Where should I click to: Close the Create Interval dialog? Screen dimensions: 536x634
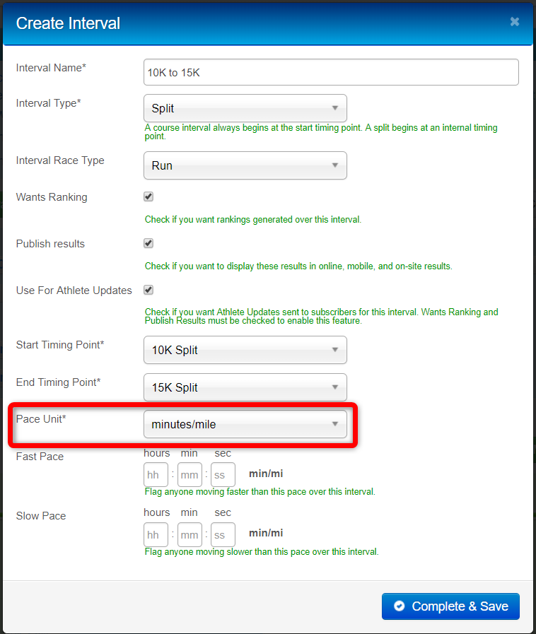pyautogui.click(x=515, y=21)
